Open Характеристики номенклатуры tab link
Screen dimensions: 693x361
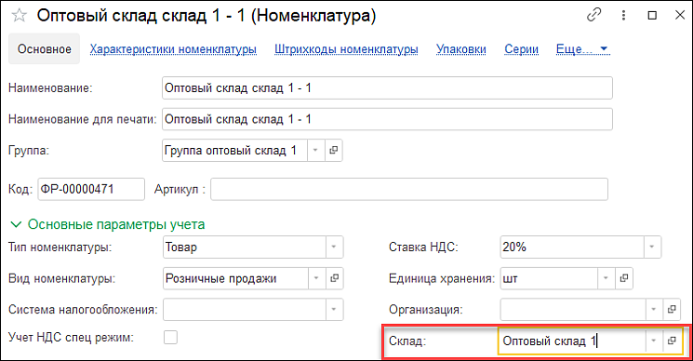pos(173,49)
